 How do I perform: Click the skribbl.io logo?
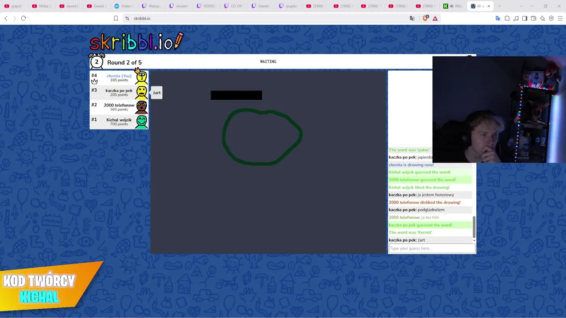136,42
